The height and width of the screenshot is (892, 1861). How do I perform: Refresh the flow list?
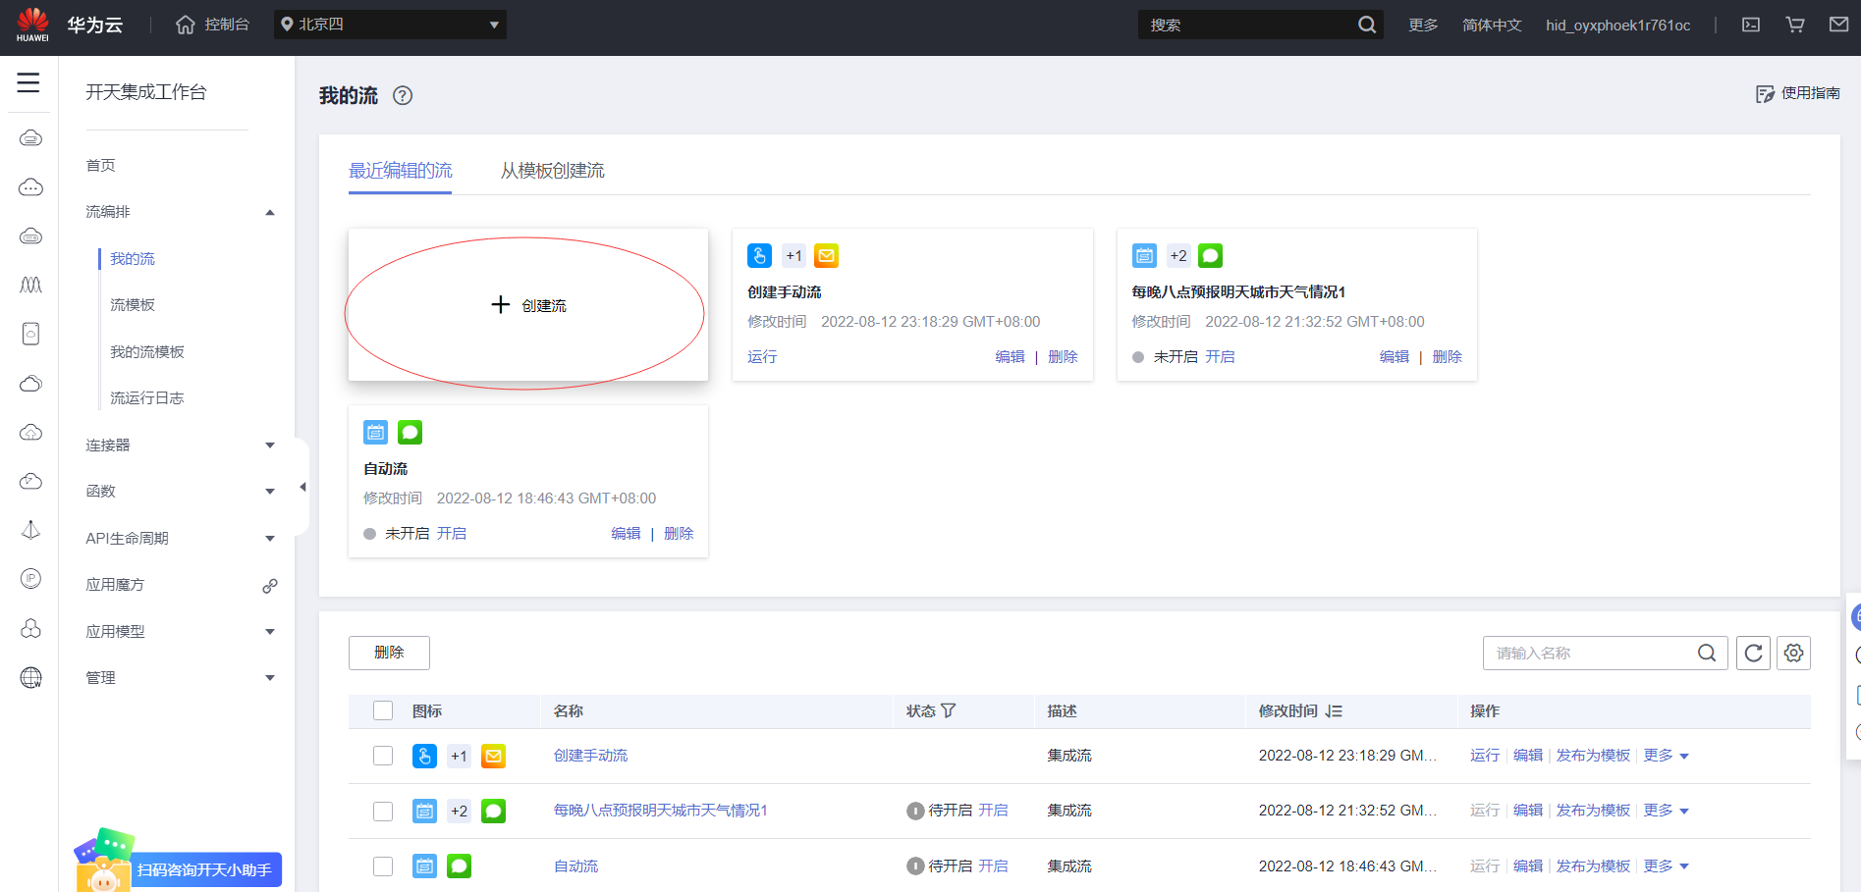[x=1753, y=653]
